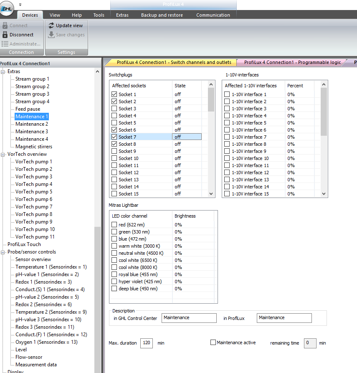Screen dimensions: 357x373
Task: Toggle the Maintenance active checkbox
Action: click(x=213, y=343)
